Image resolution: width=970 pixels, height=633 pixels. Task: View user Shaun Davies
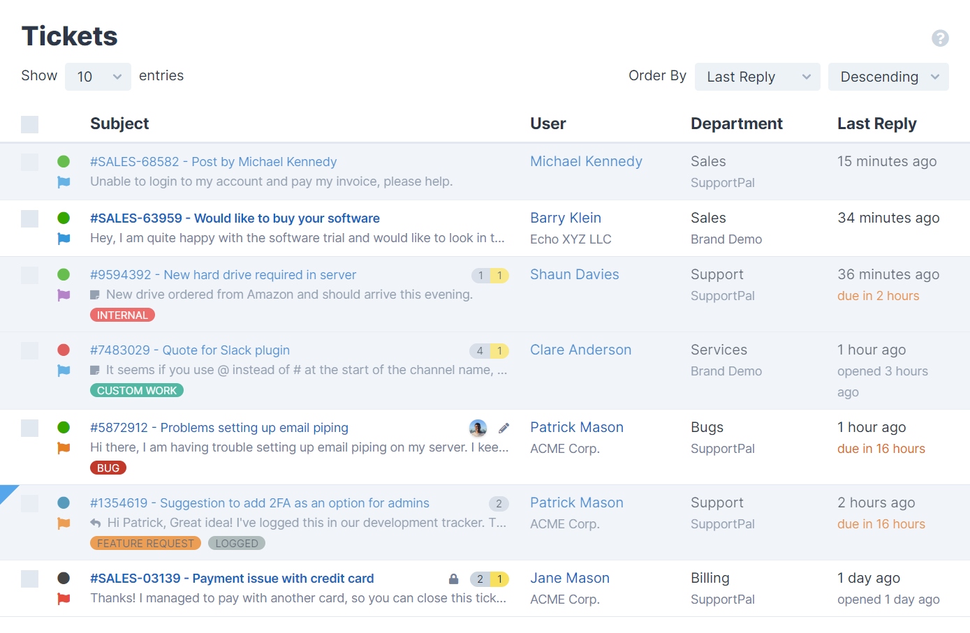point(575,274)
